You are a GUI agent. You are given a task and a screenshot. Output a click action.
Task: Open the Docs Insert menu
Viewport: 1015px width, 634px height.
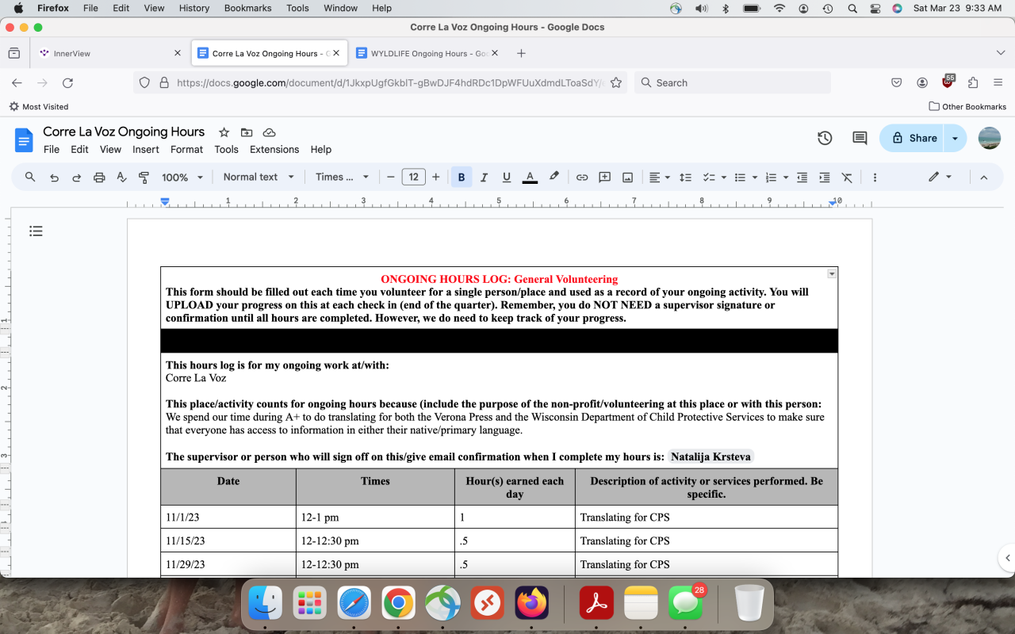(x=146, y=149)
